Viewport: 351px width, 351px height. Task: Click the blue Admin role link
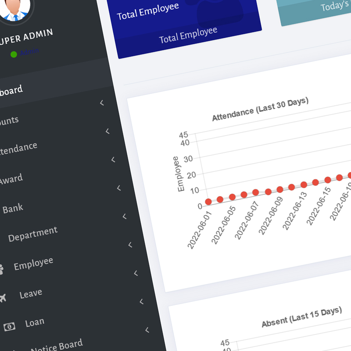click(29, 52)
